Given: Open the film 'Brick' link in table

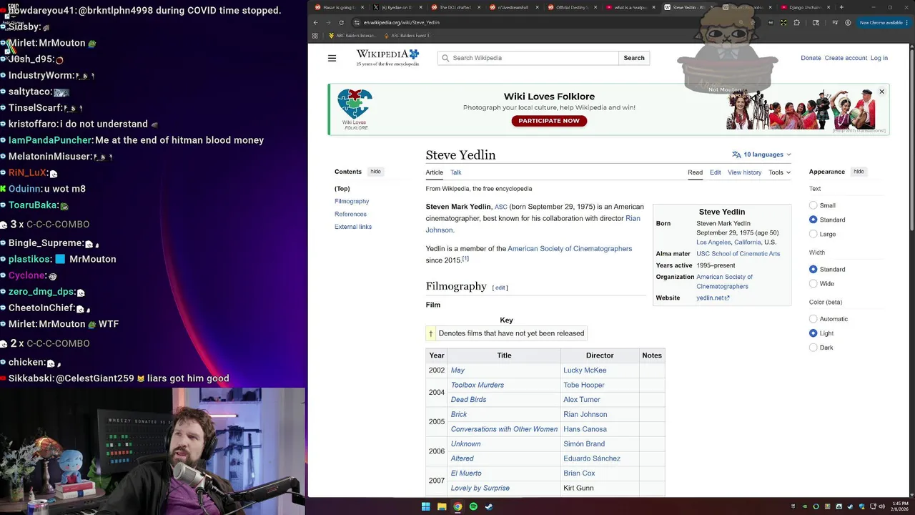Looking at the screenshot, I should point(459,415).
